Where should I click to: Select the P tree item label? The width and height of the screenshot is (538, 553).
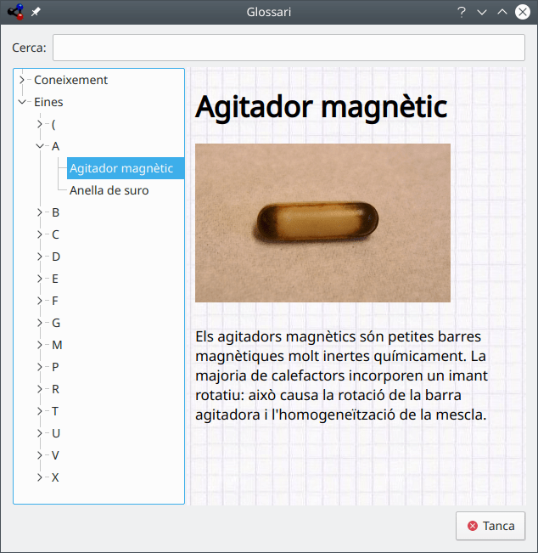point(56,367)
